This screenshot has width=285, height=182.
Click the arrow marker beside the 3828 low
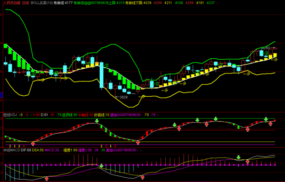click(x=117, y=97)
